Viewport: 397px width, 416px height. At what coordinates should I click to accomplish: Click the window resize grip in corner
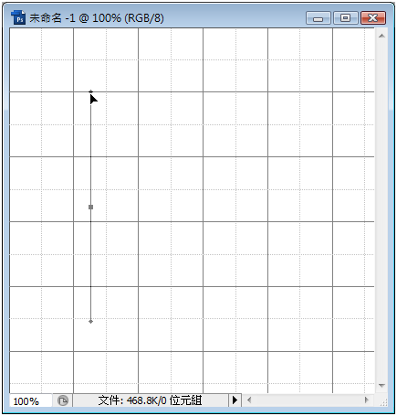(383, 402)
